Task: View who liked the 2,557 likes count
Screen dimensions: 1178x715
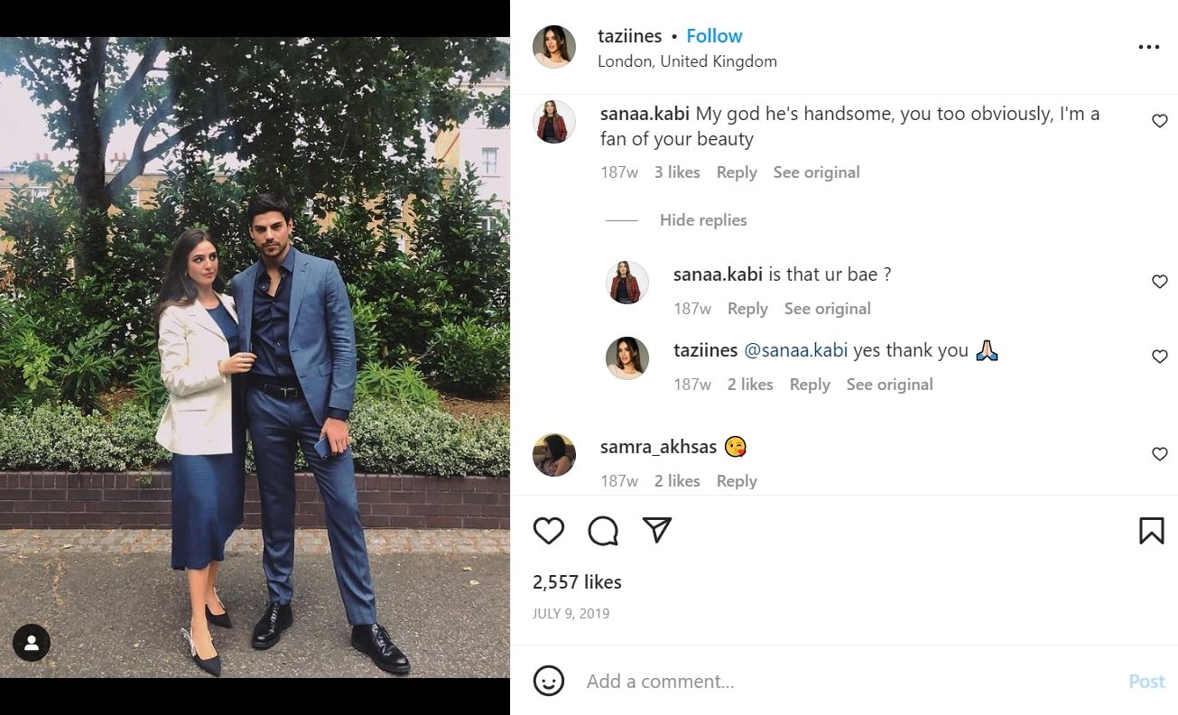Action: point(576,581)
